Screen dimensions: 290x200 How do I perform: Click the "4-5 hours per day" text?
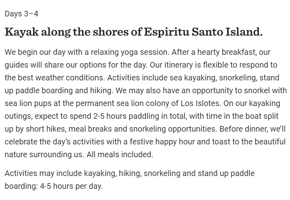(71, 186)
